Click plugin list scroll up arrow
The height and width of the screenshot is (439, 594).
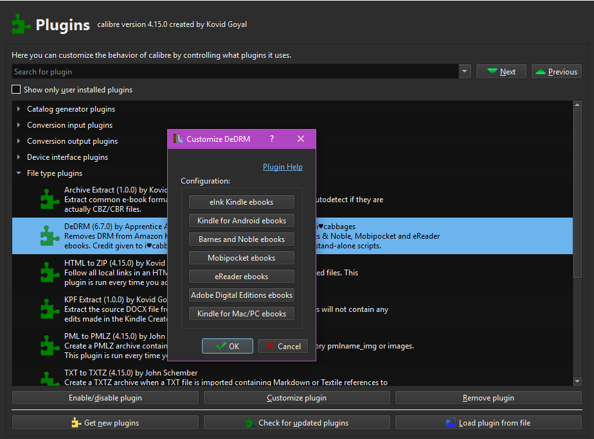tap(577, 105)
